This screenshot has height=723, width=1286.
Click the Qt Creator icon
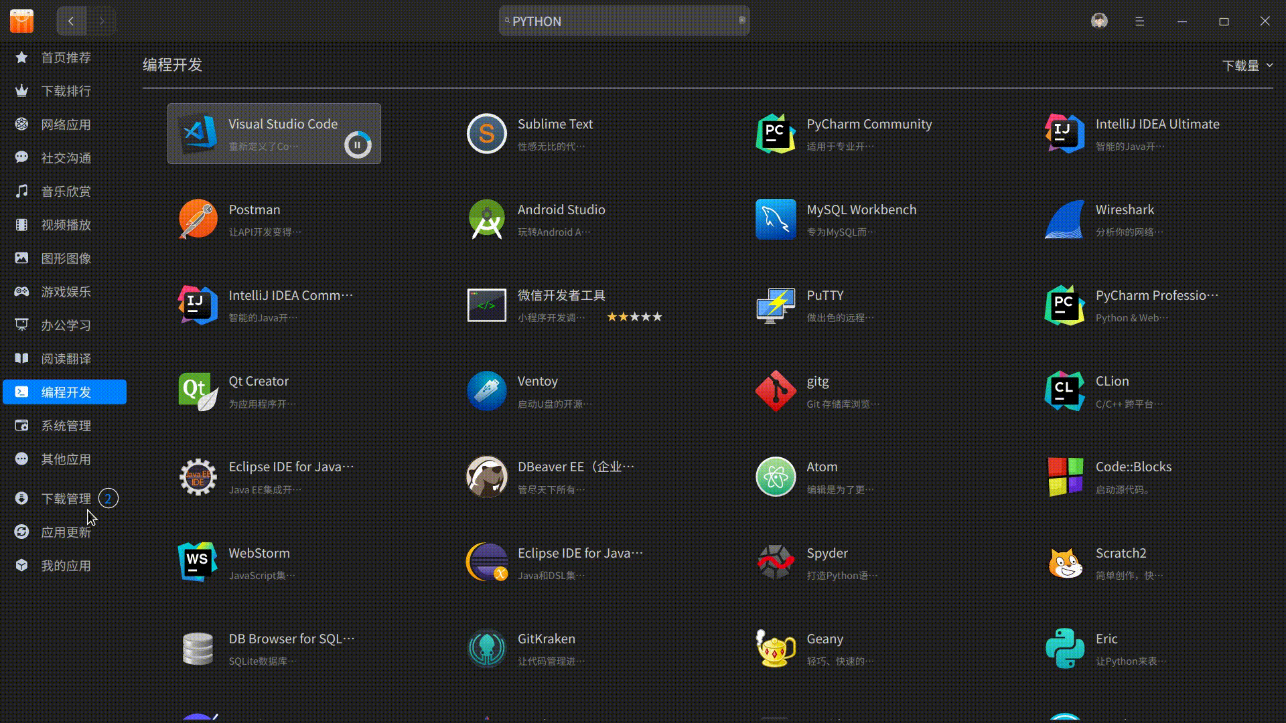click(x=198, y=391)
